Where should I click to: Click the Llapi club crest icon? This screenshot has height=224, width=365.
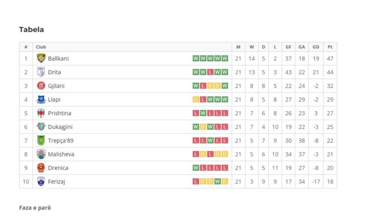click(41, 100)
